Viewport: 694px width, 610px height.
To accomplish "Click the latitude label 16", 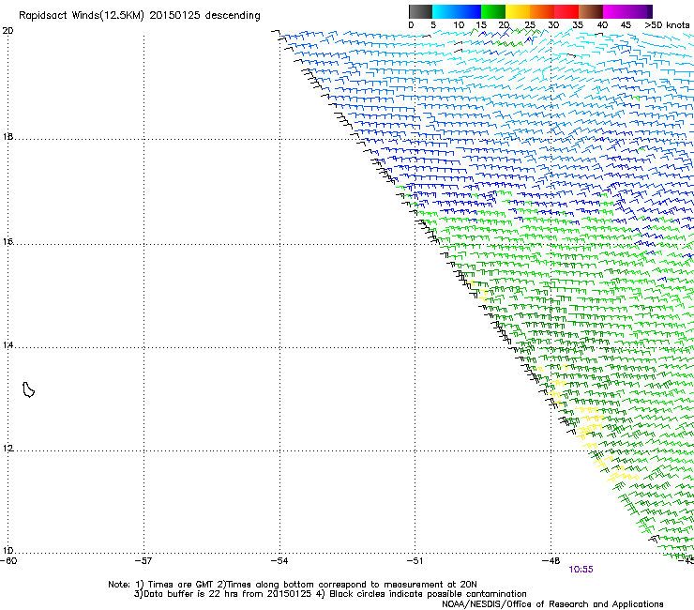I will 8,242.
